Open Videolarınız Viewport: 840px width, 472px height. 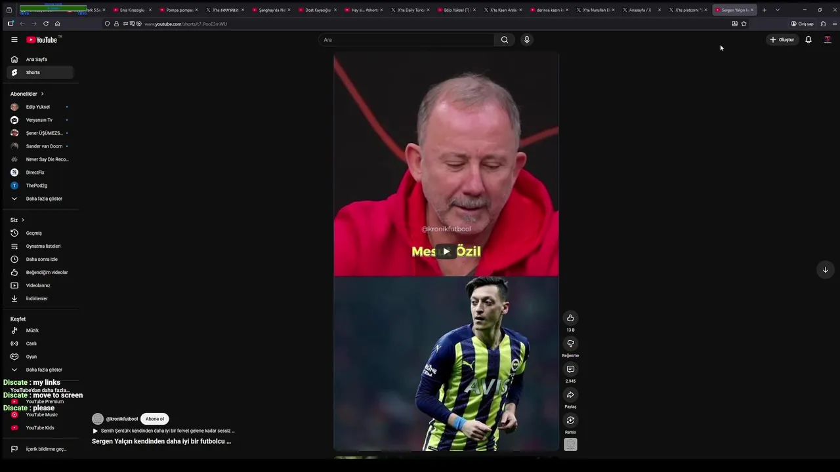click(x=39, y=285)
